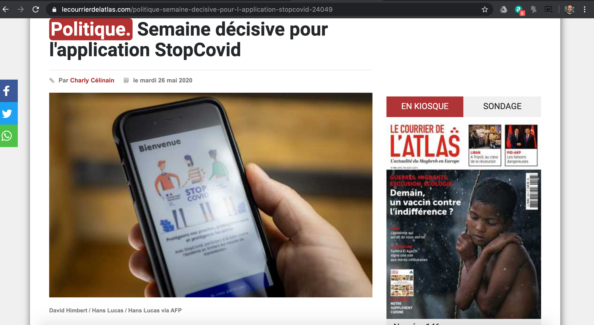Share article on Facebook

tap(9, 91)
